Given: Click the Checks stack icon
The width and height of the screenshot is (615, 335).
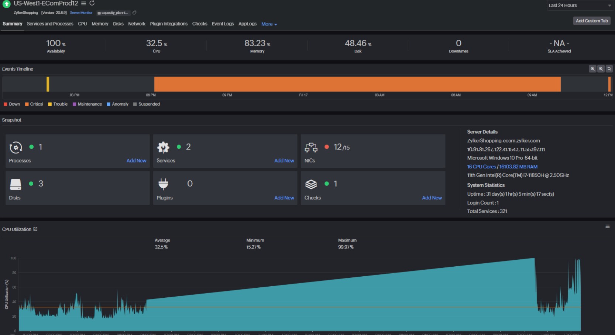Looking at the screenshot, I should 311,184.
